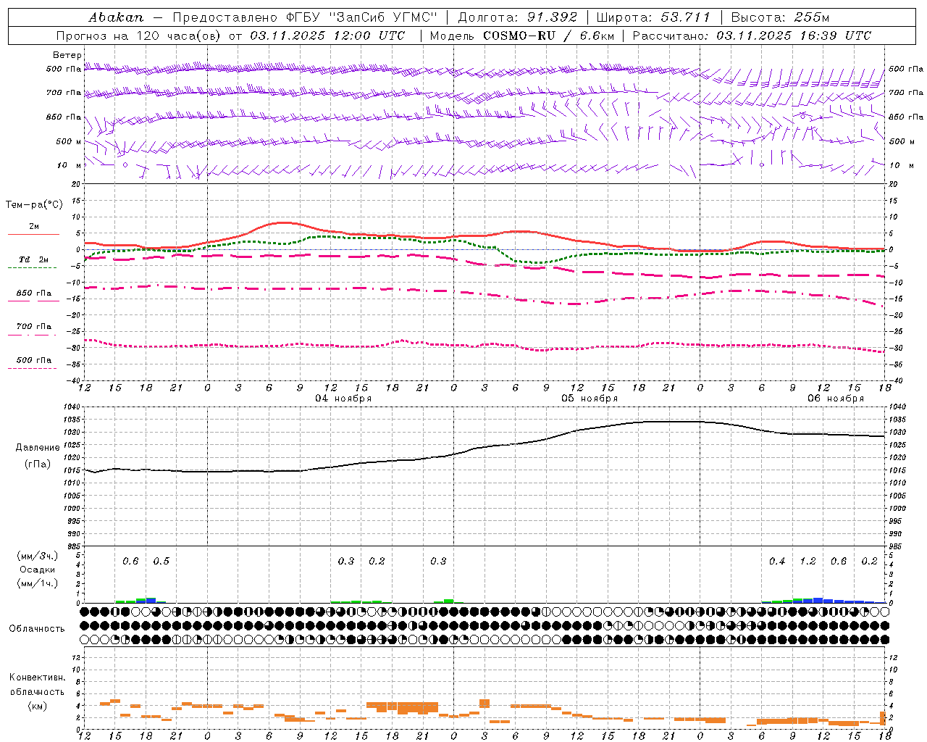Select the '0.4' precipitation amount
Screen dimensions: 927x742
tap(777, 562)
